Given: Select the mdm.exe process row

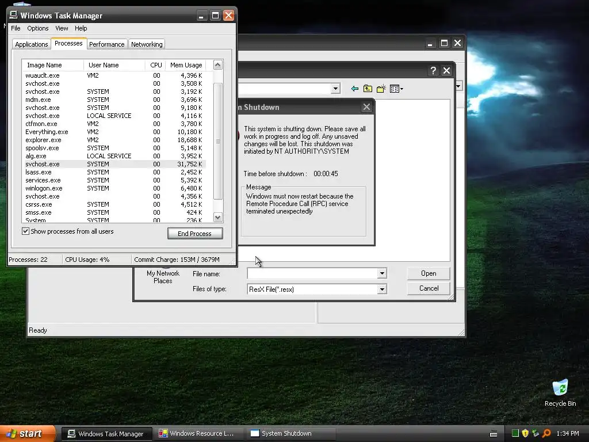Looking at the screenshot, I should click(114, 100).
